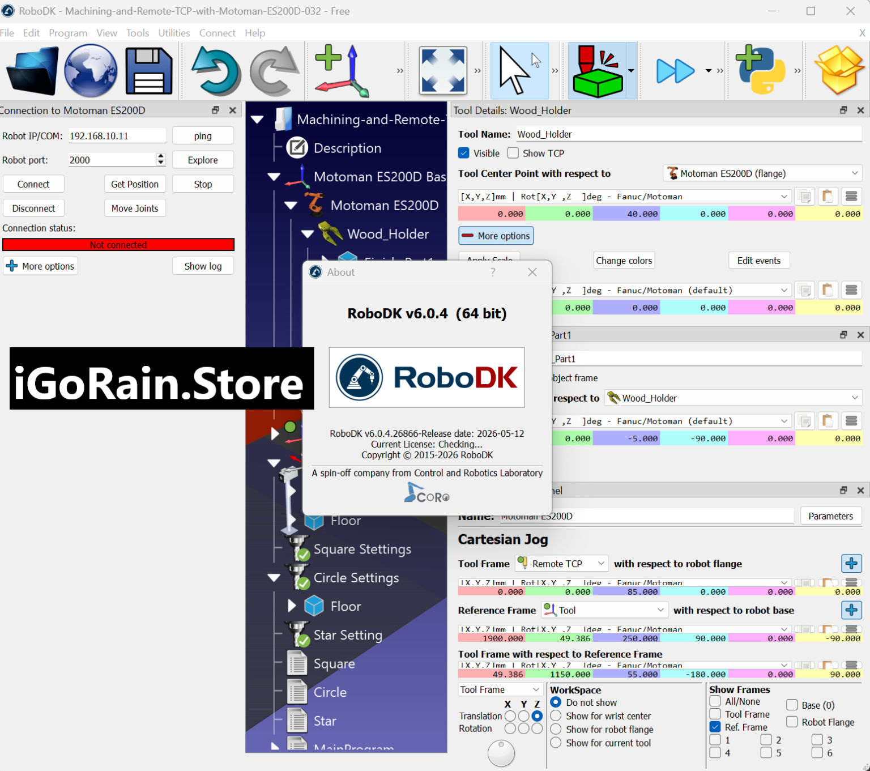Collapse Circle Settings tree node
This screenshot has height=771, width=870.
pos(274,578)
